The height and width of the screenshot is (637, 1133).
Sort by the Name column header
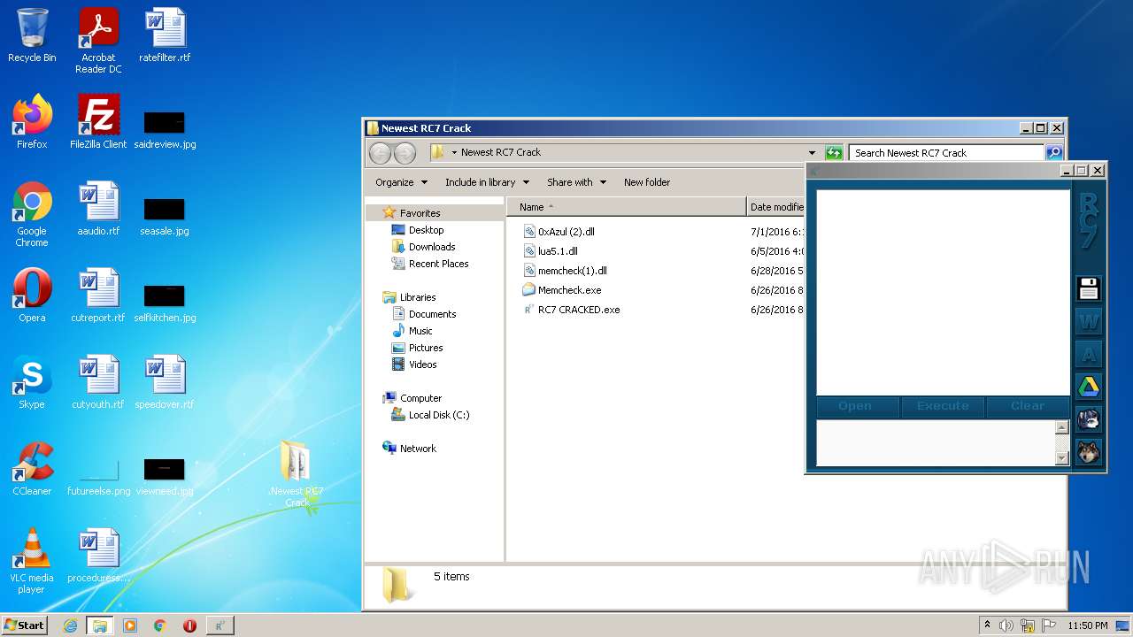(x=627, y=207)
